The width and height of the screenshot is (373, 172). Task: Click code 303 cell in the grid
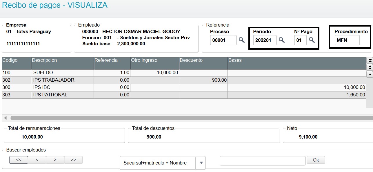click(x=17, y=95)
